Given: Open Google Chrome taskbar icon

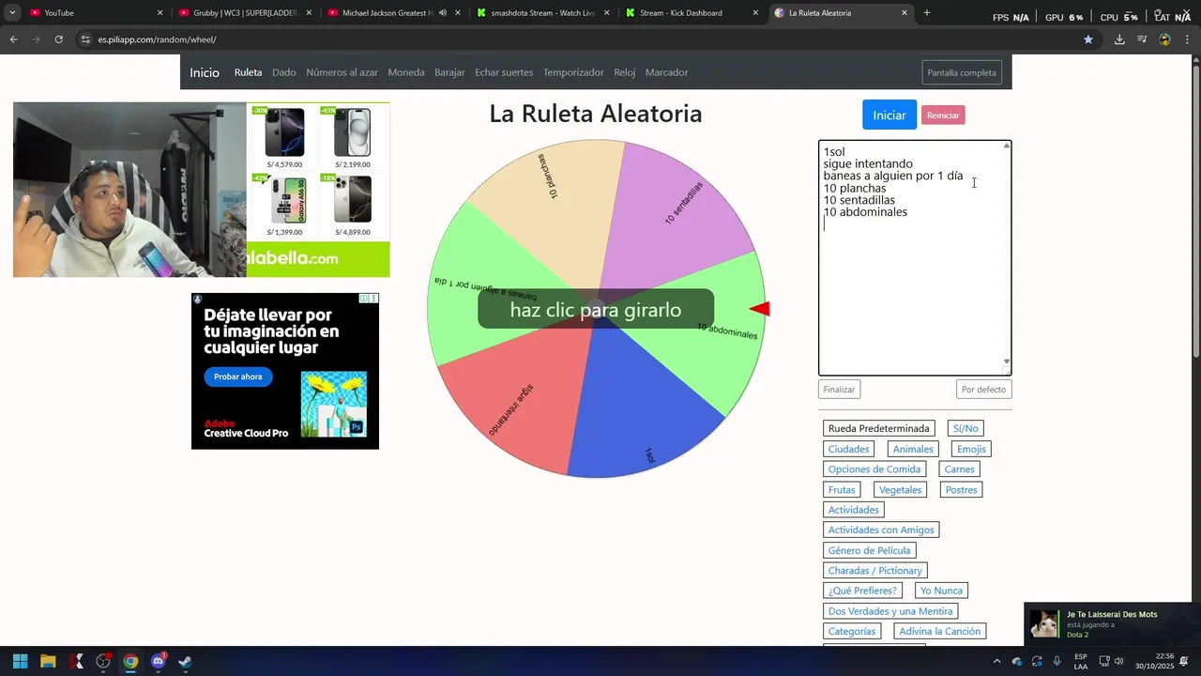Looking at the screenshot, I should 130,661.
